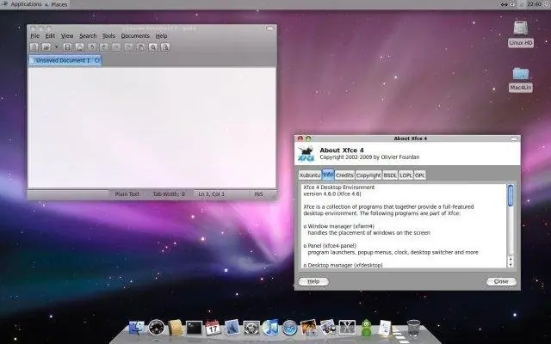Click the network arrows icon in top panel

[x=504, y=4]
